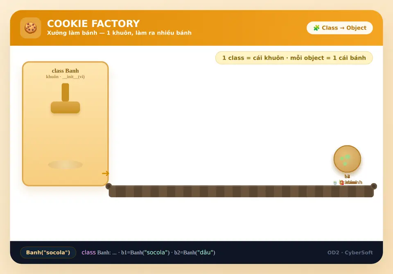Click the hint '1 class = cái khuôn'

253,58
